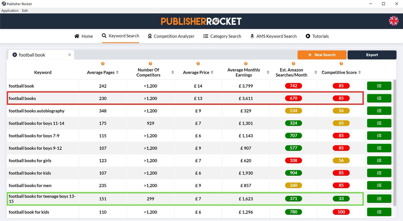
Task: Select keyword 'football books for girls'
Action: [x=30, y=161]
